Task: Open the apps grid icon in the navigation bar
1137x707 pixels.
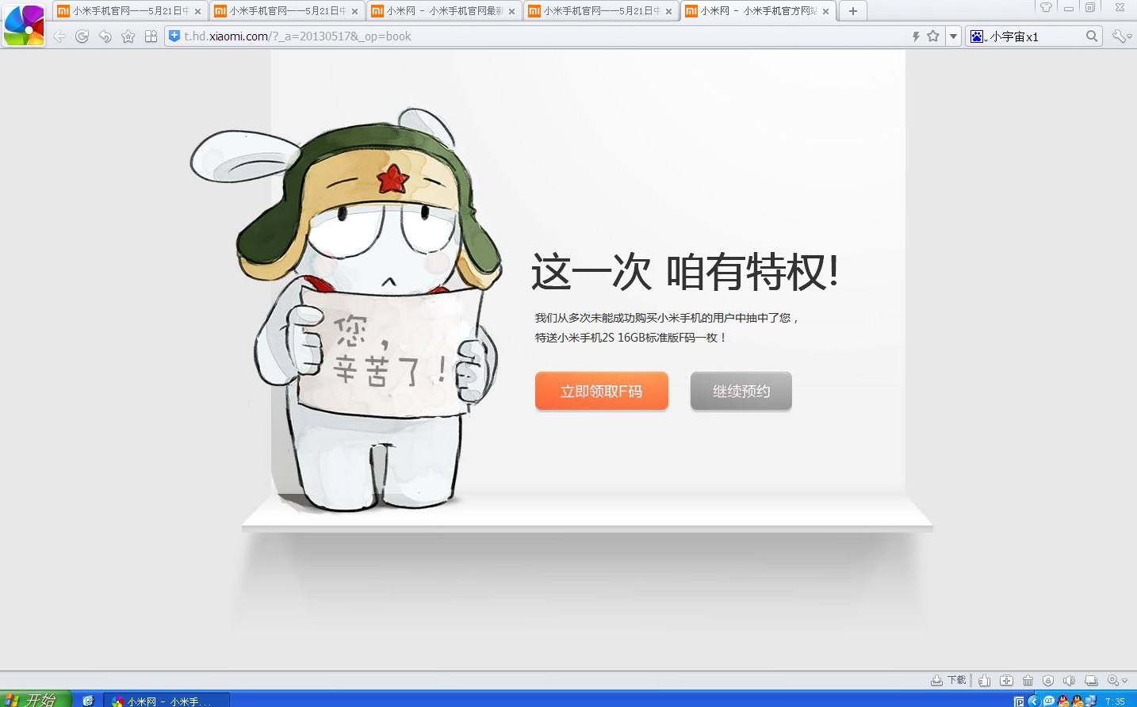Action: [x=151, y=36]
